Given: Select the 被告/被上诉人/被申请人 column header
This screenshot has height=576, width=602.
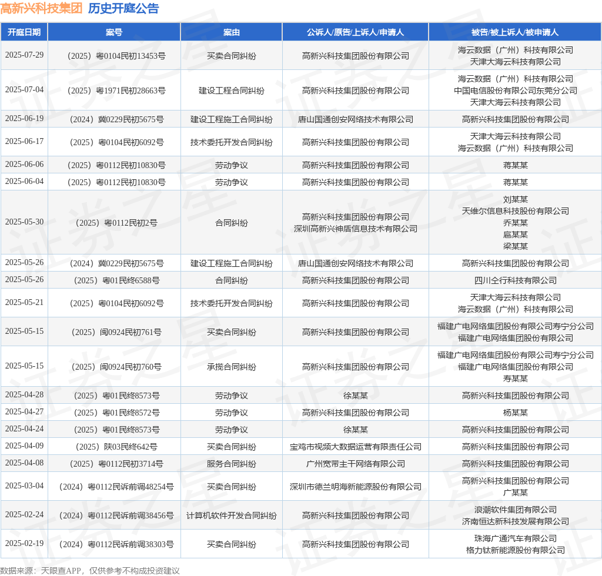Looking at the screenshot, I should point(515,32).
